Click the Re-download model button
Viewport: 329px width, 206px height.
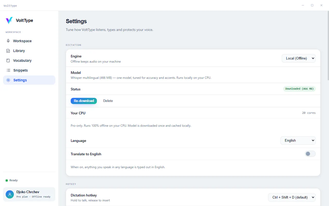(x=84, y=101)
